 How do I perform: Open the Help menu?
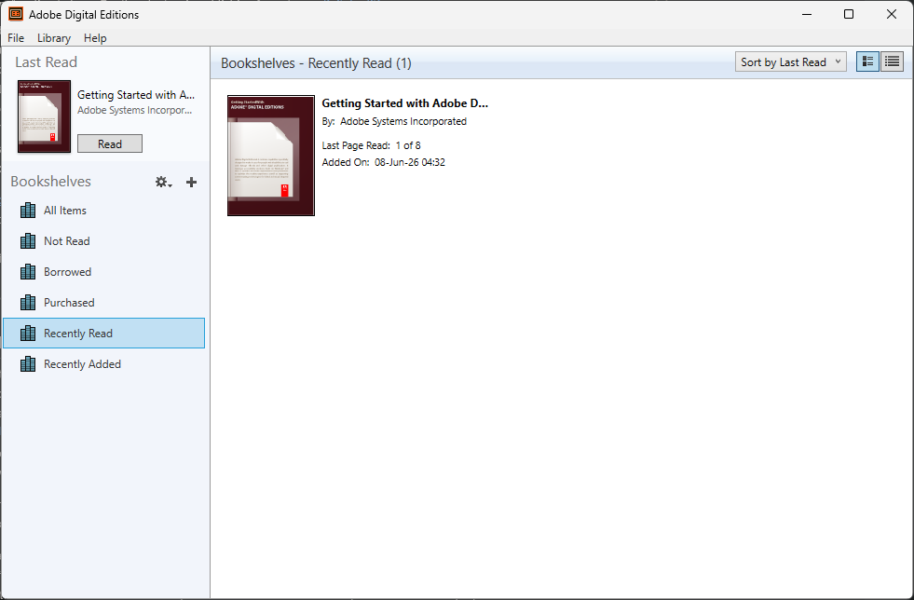(95, 38)
